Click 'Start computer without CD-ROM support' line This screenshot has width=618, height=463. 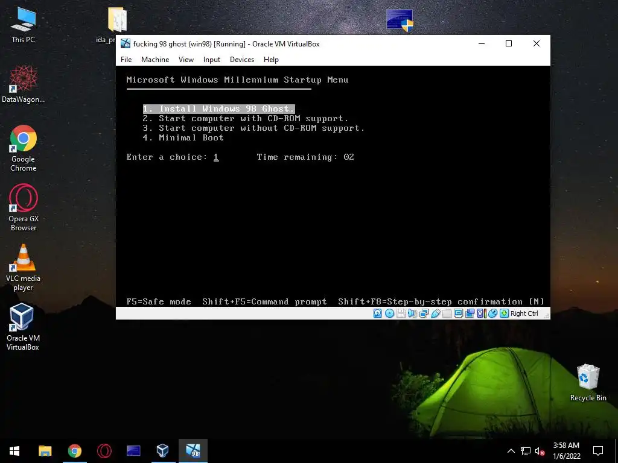(253, 128)
